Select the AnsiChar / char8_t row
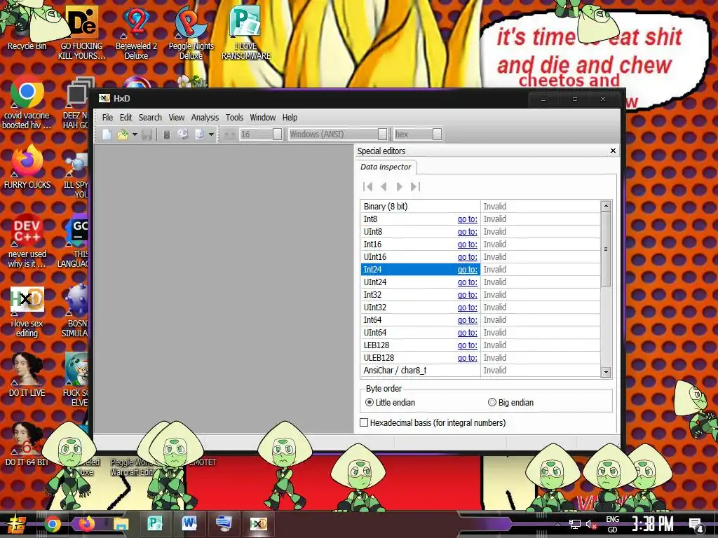The image size is (718, 538). point(480,371)
